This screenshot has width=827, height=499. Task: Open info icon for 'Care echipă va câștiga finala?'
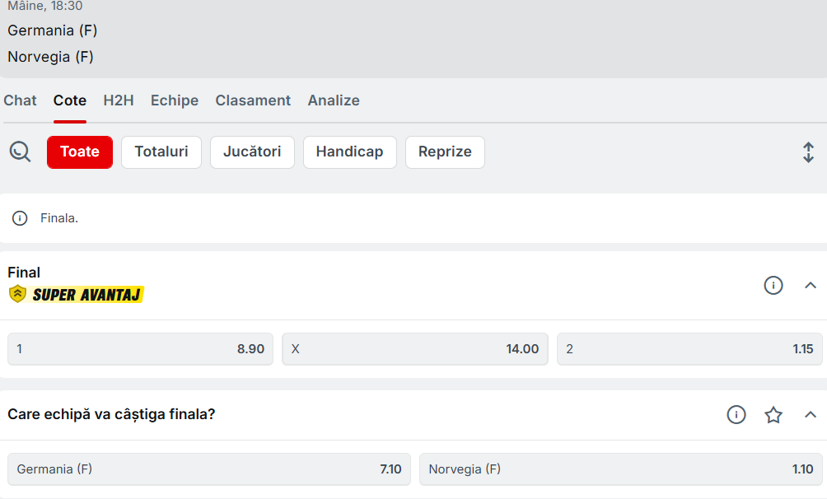[x=736, y=414]
